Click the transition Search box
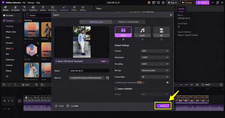This screenshot has height=118, width=225. point(38,15)
